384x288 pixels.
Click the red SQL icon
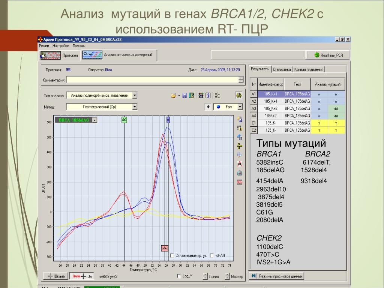(x=240, y=182)
